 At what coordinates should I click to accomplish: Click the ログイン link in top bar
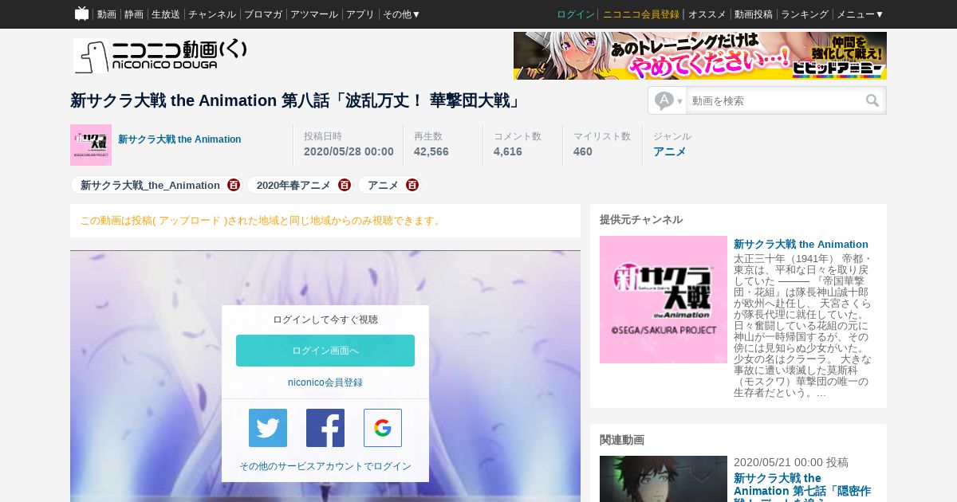(576, 14)
